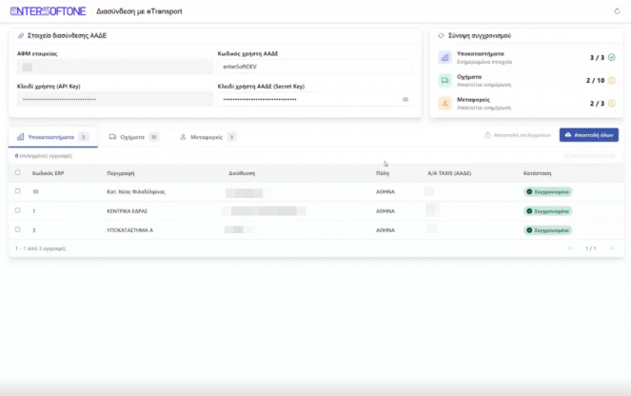Click the Μεταφορείς summary person icon
The image size is (631, 396).
[x=445, y=104]
